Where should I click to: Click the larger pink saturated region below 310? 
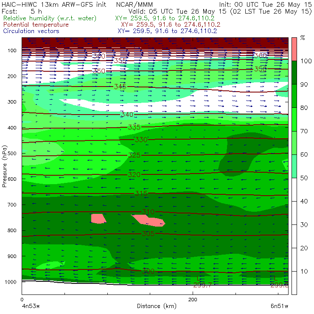click(149, 221)
